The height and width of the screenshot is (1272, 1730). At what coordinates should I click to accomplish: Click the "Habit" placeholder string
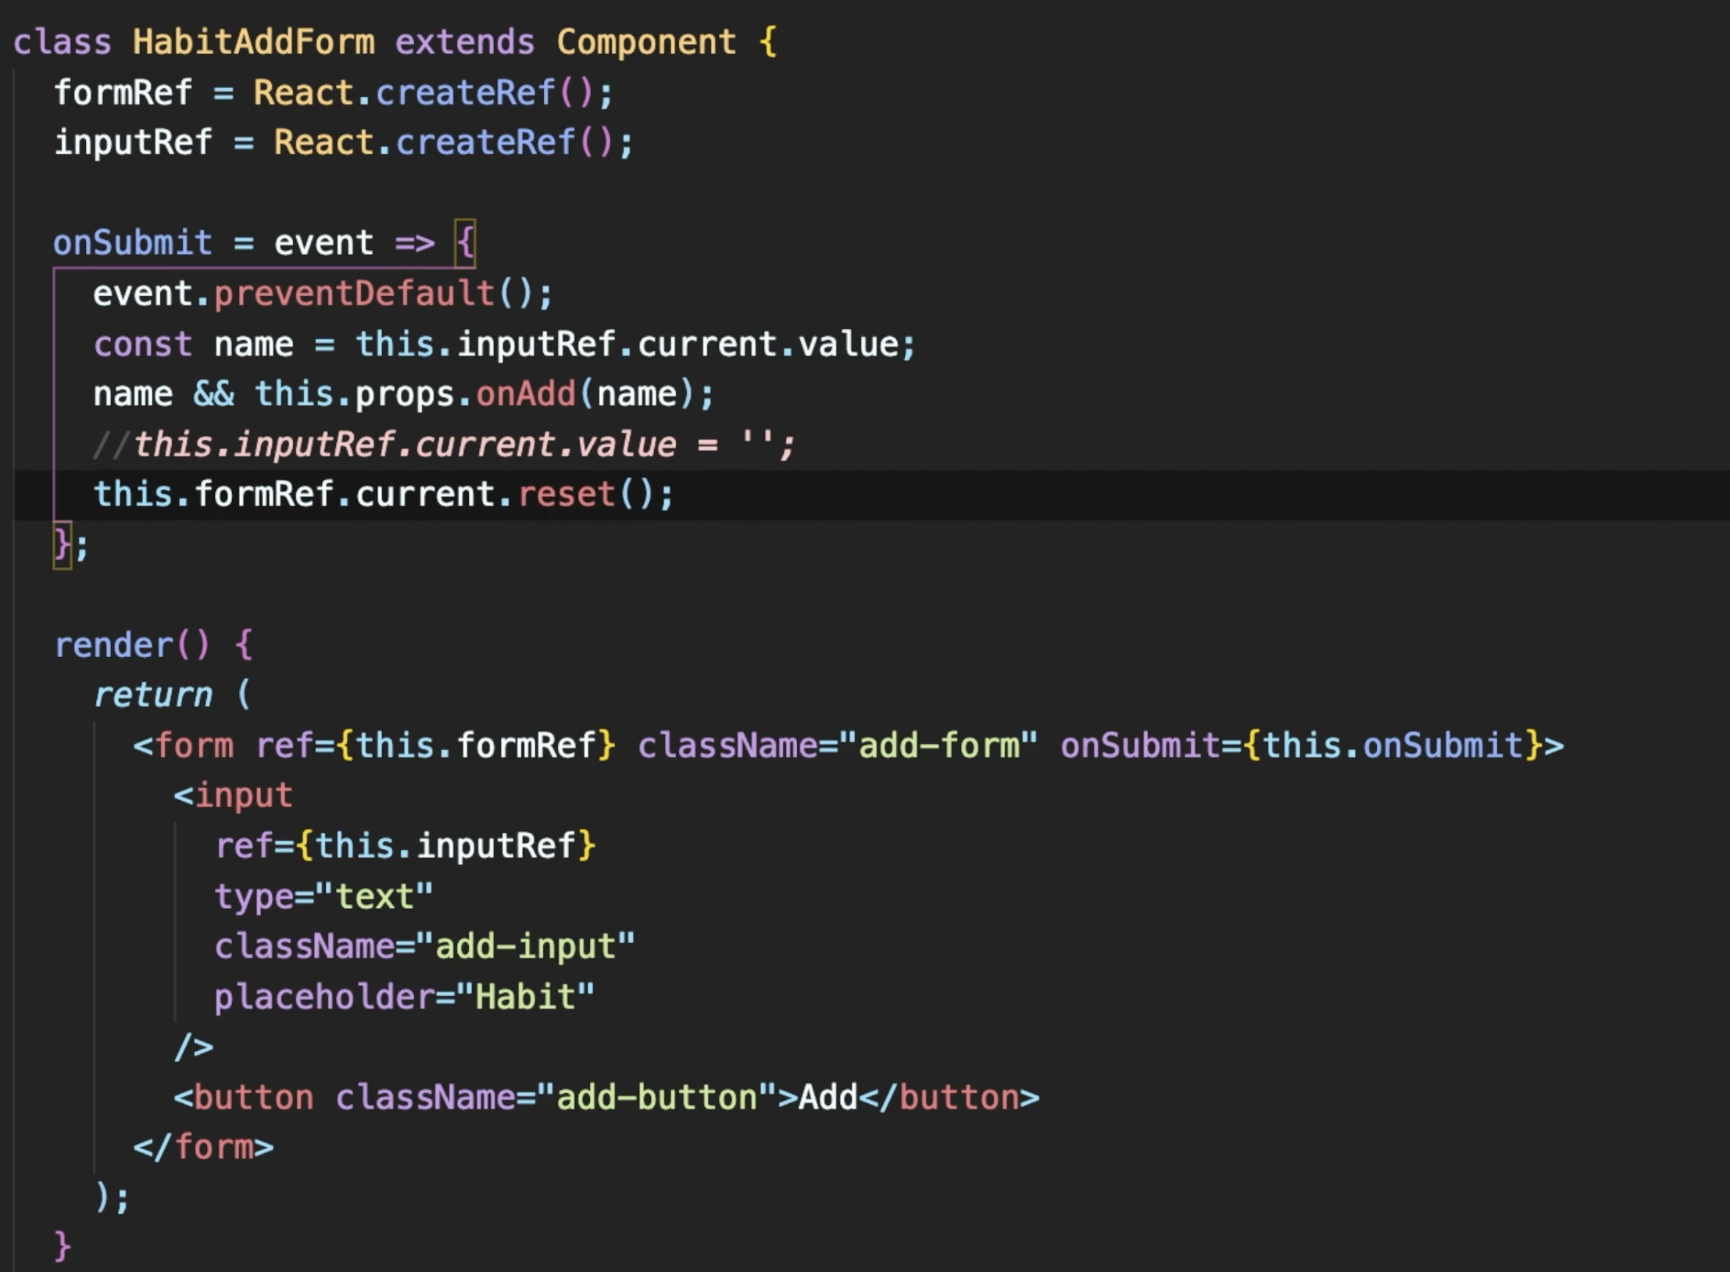(525, 997)
